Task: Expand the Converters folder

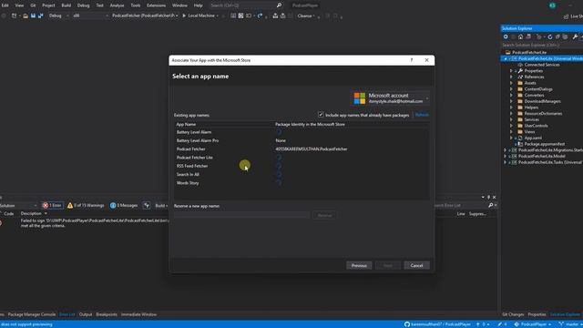Action: tap(511, 95)
